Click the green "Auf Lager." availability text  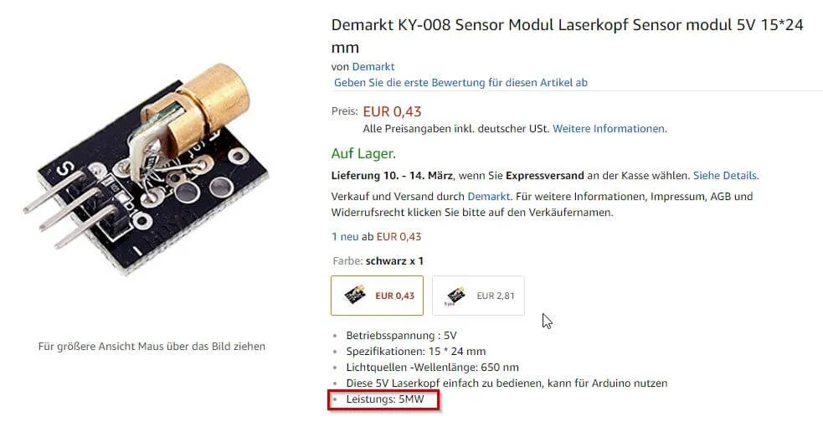coord(363,153)
